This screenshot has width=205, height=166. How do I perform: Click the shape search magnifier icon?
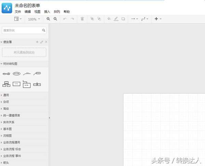pyautogui.click(x=44, y=30)
